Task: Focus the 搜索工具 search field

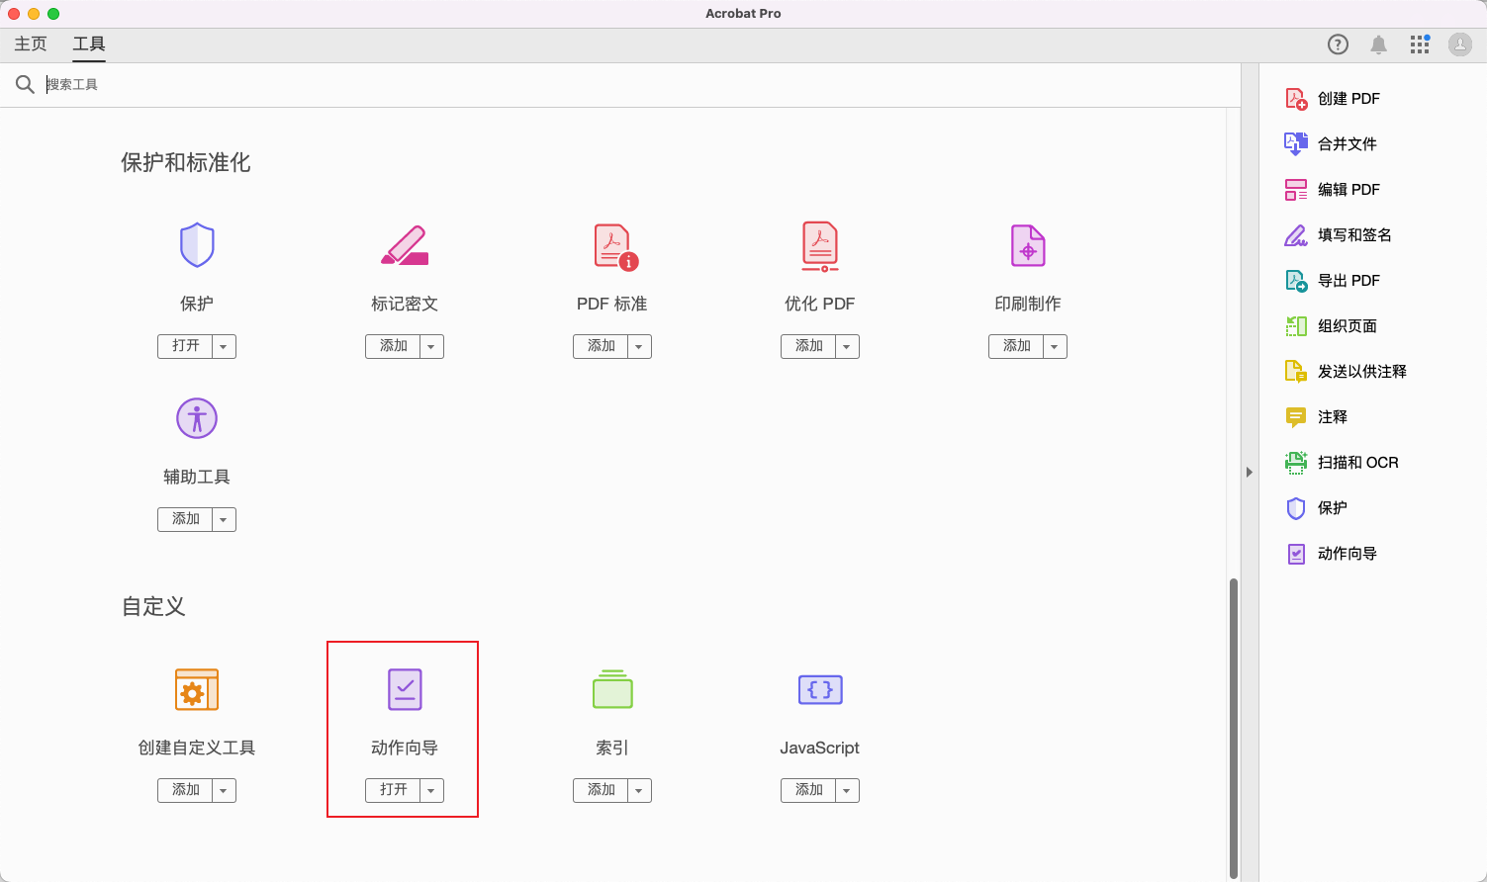Action: [x=639, y=85]
